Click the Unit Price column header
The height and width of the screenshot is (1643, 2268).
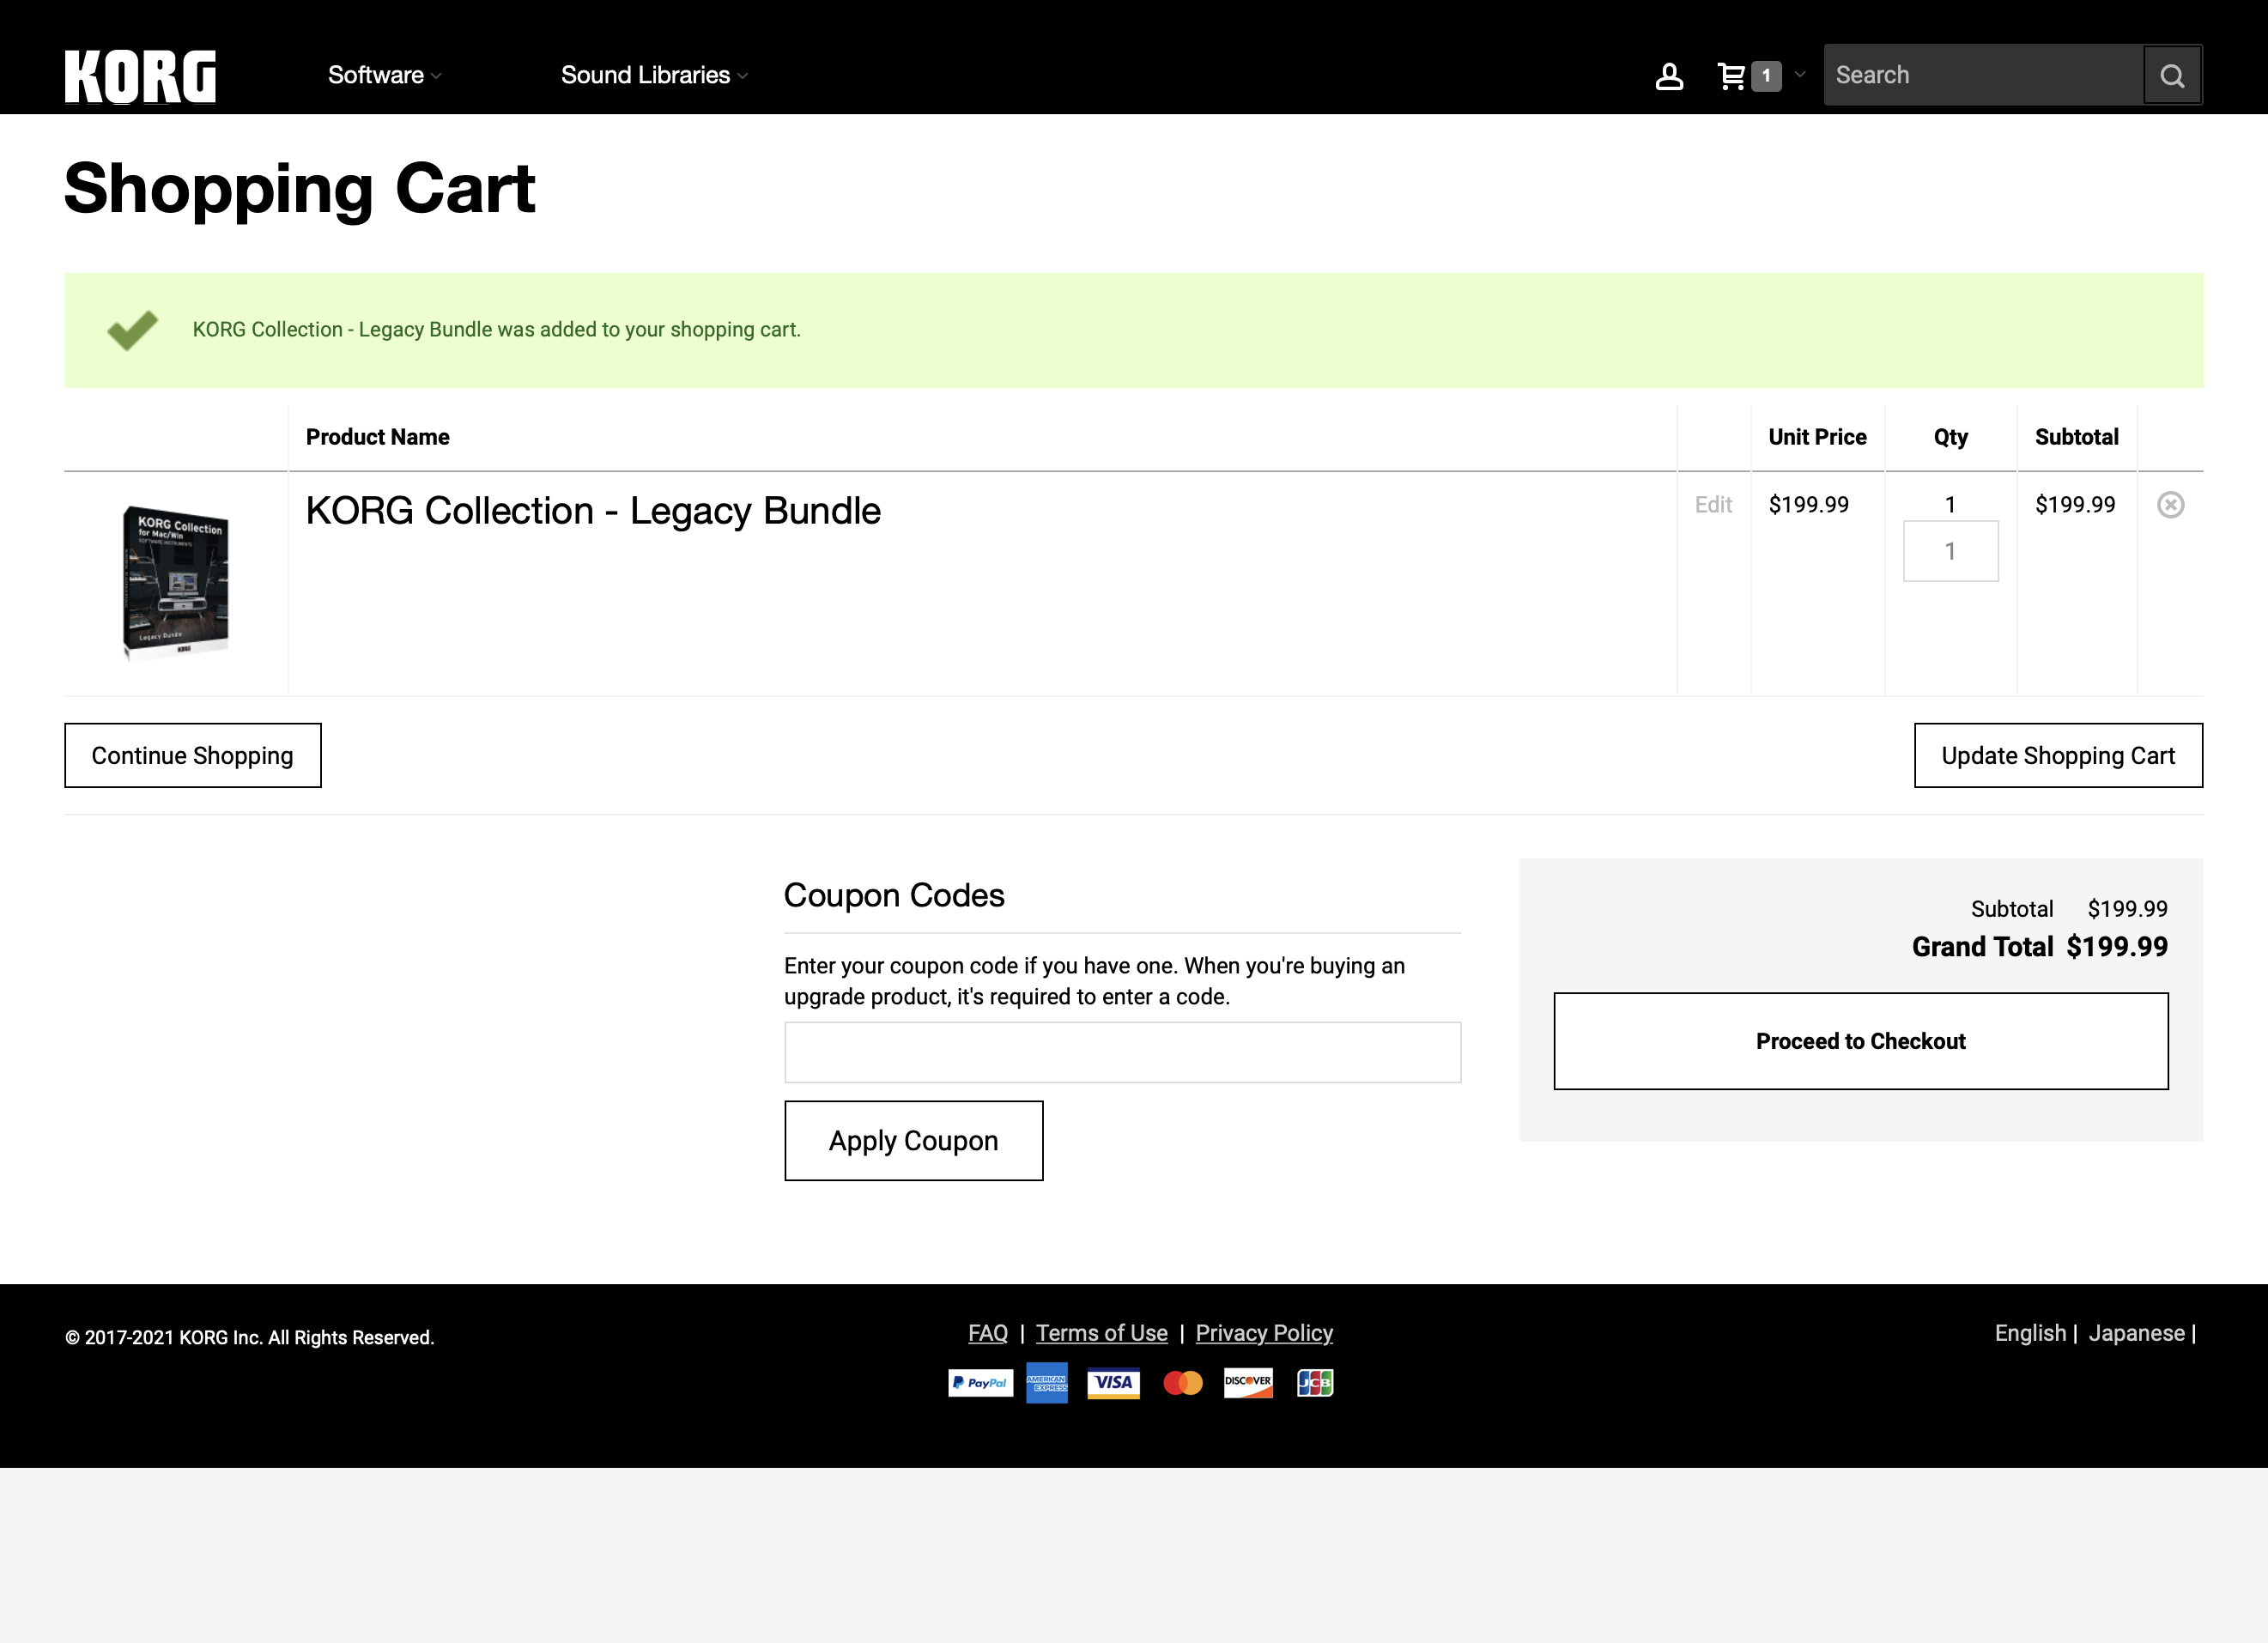(x=1817, y=437)
